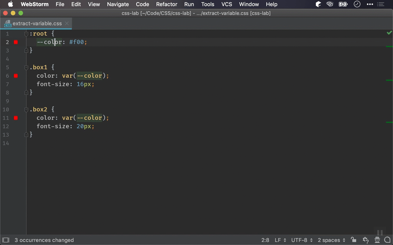Open the Hector inspections profile icon

click(x=377, y=240)
